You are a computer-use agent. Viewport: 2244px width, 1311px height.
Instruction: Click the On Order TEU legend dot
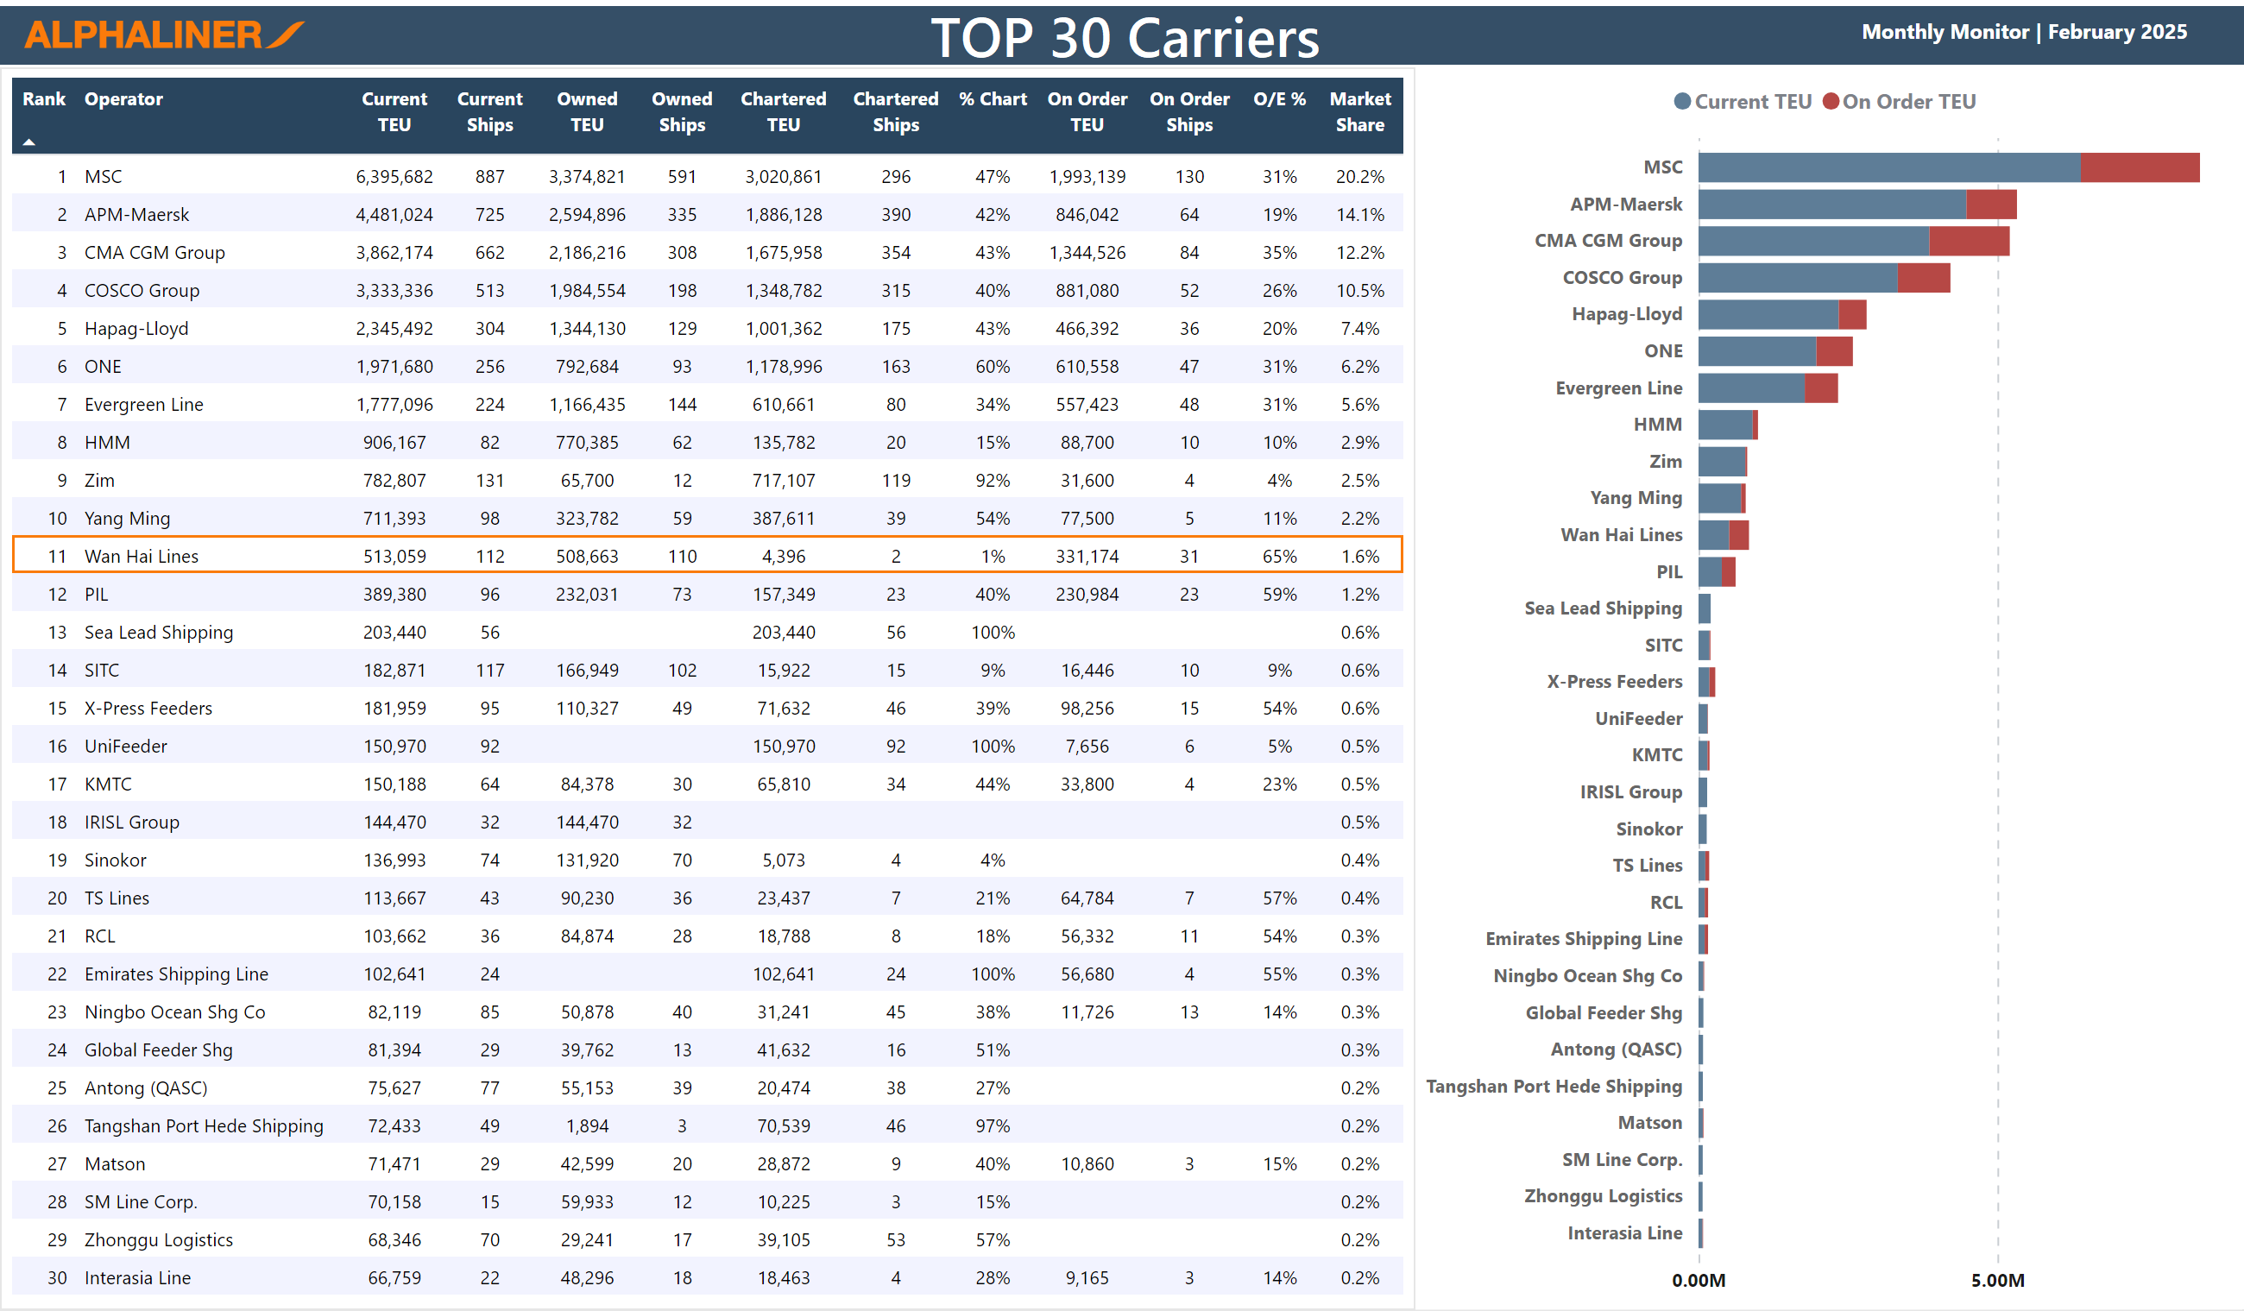tap(1830, 102)
